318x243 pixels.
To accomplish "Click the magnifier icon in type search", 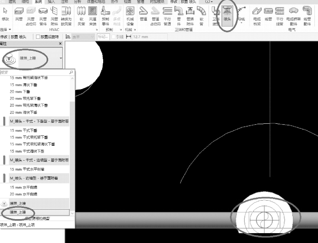I will click(x=71, y=72).
